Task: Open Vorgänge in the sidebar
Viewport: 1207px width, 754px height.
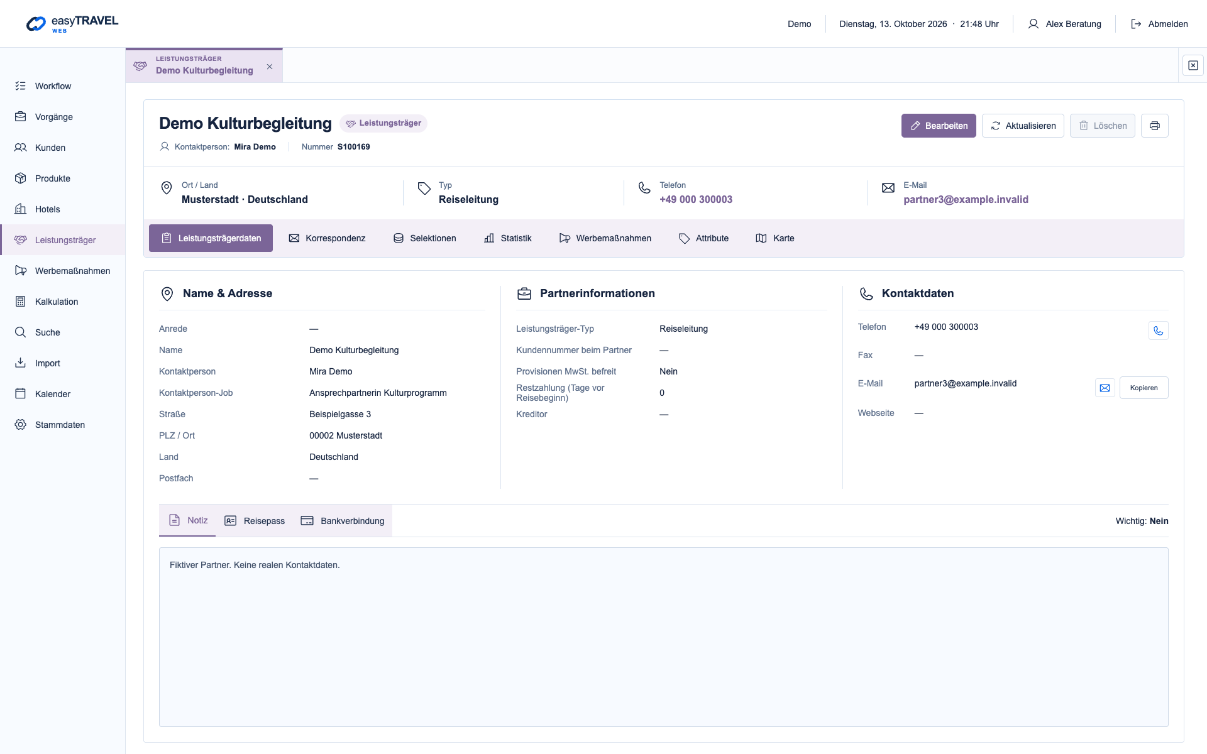Action: pyautogui.click(x=63, y=117)
